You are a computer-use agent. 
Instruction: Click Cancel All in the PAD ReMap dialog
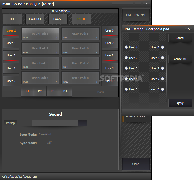[180, 59]
